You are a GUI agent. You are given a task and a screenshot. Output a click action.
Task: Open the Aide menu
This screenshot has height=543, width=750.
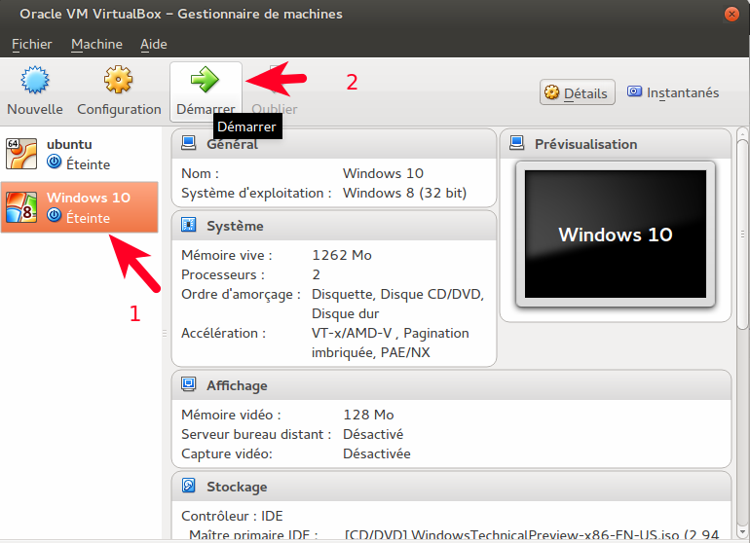coord(154,44)
